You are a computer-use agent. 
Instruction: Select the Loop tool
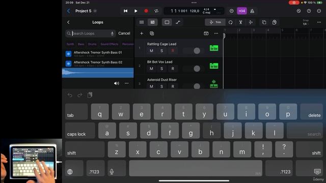[230, 22]
